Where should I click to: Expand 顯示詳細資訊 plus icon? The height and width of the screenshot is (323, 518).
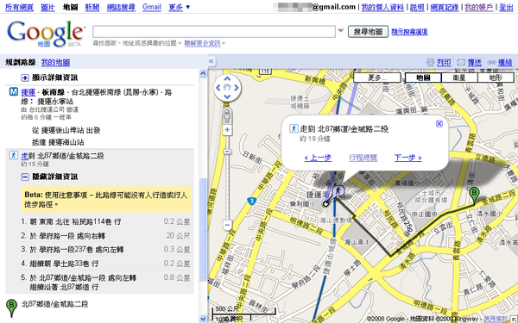coord(25,78)
